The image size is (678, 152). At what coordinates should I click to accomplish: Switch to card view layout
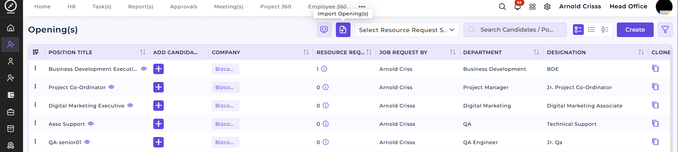click(578, 30)
